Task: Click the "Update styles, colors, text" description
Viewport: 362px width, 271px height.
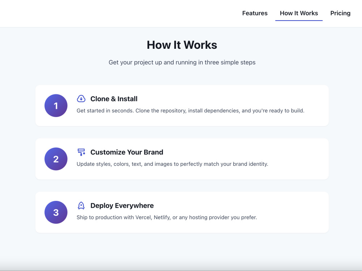Action: (x=172, y=164)
